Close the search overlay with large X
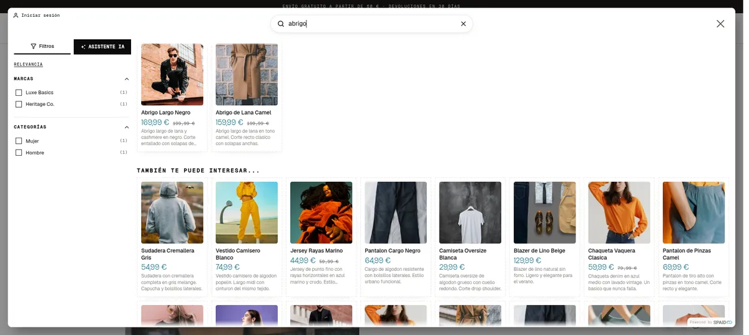The image size is (749, 335). click(x=720, y=24)
